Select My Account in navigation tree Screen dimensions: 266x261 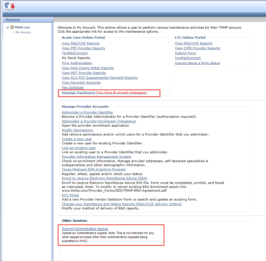(23, 32)
